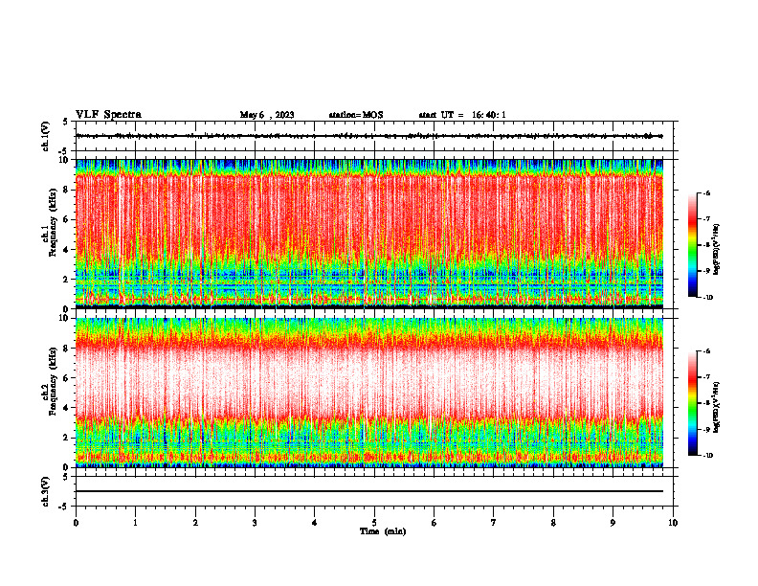Click the '4' kHz tick on ch.1 spectrogram

click(66, 250)
